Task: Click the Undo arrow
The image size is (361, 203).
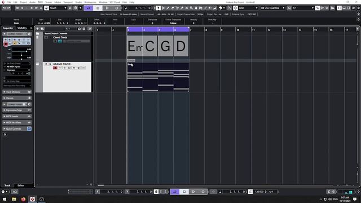Action: [x=4, y=8]
